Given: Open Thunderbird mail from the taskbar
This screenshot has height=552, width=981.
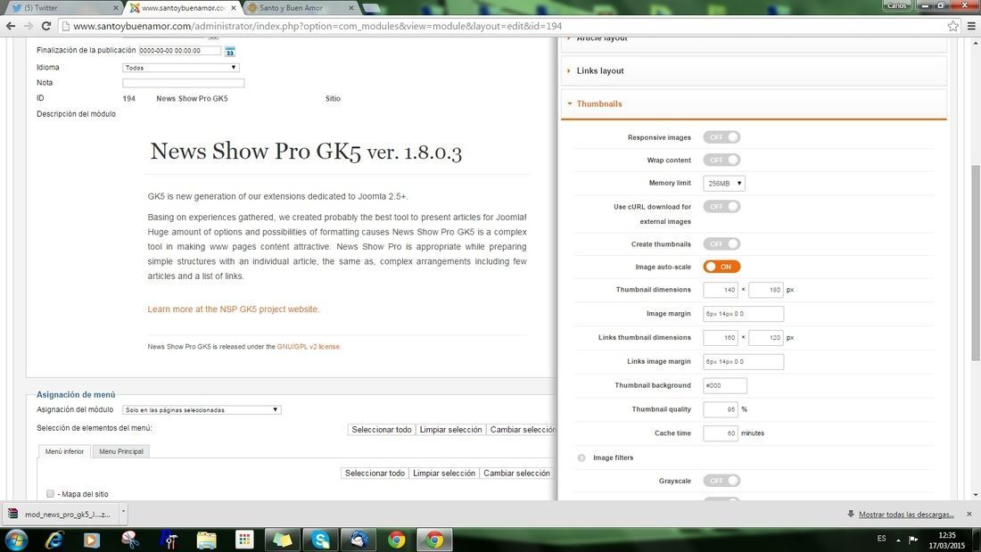Looking at the screenshot, I should [359, 540].
